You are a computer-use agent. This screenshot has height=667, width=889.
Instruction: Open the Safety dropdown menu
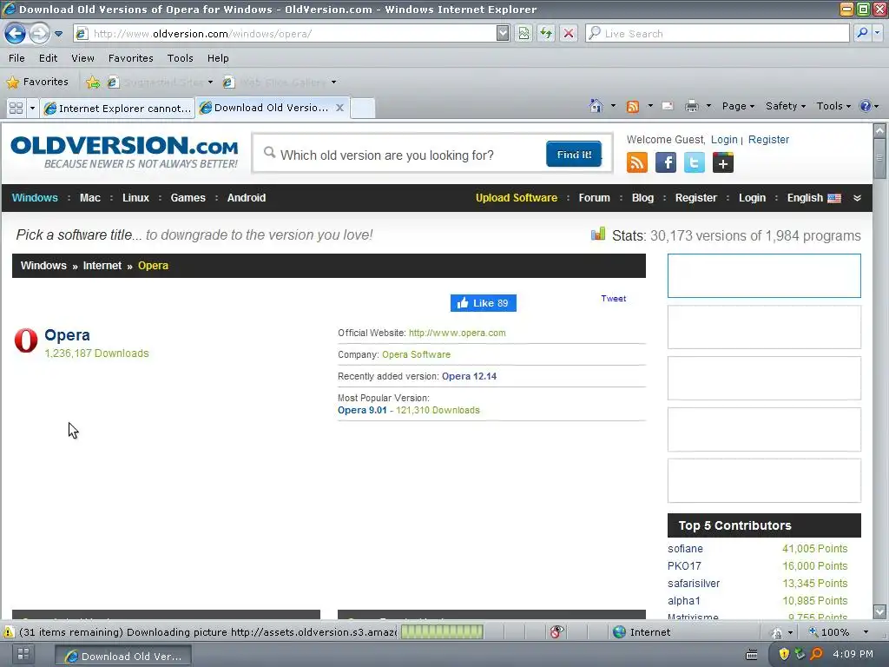tap(785, 106)
